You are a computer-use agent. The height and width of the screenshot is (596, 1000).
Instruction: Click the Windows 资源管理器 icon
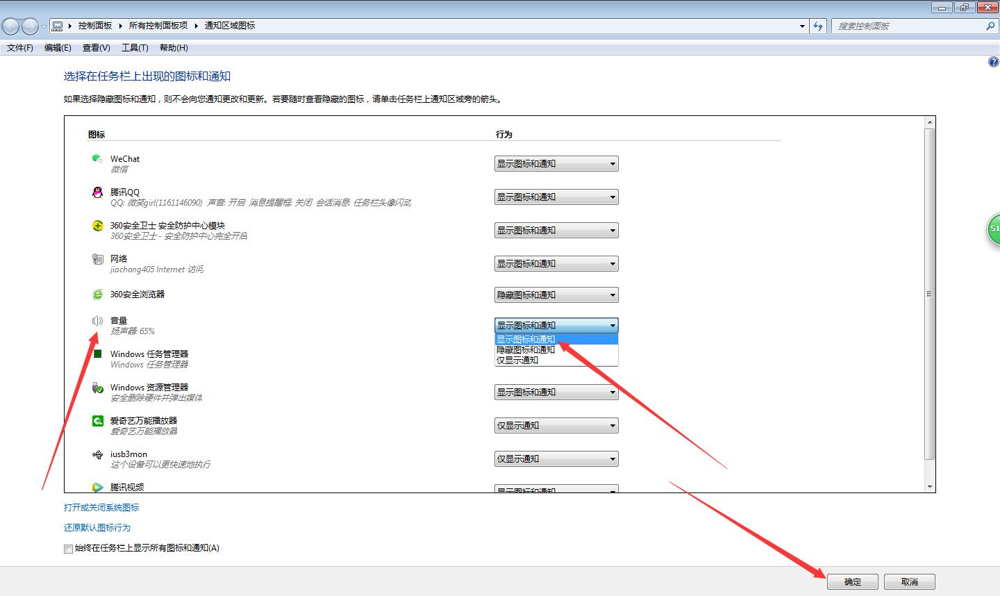coord(97,388)
